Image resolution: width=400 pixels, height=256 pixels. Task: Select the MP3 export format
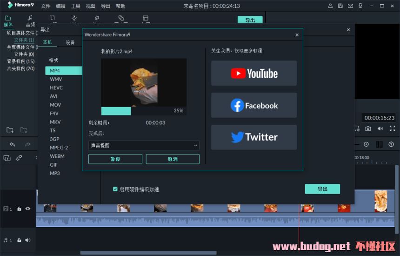(x=54, y=173)
